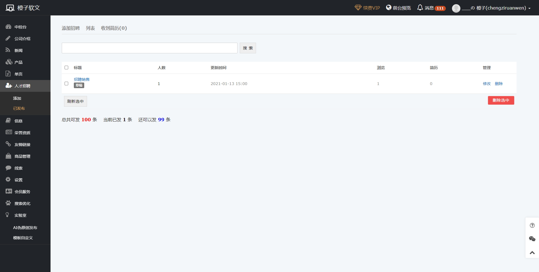
Task: Click the 荣誉资质 newspaper icon
Action: click(9, 132)
